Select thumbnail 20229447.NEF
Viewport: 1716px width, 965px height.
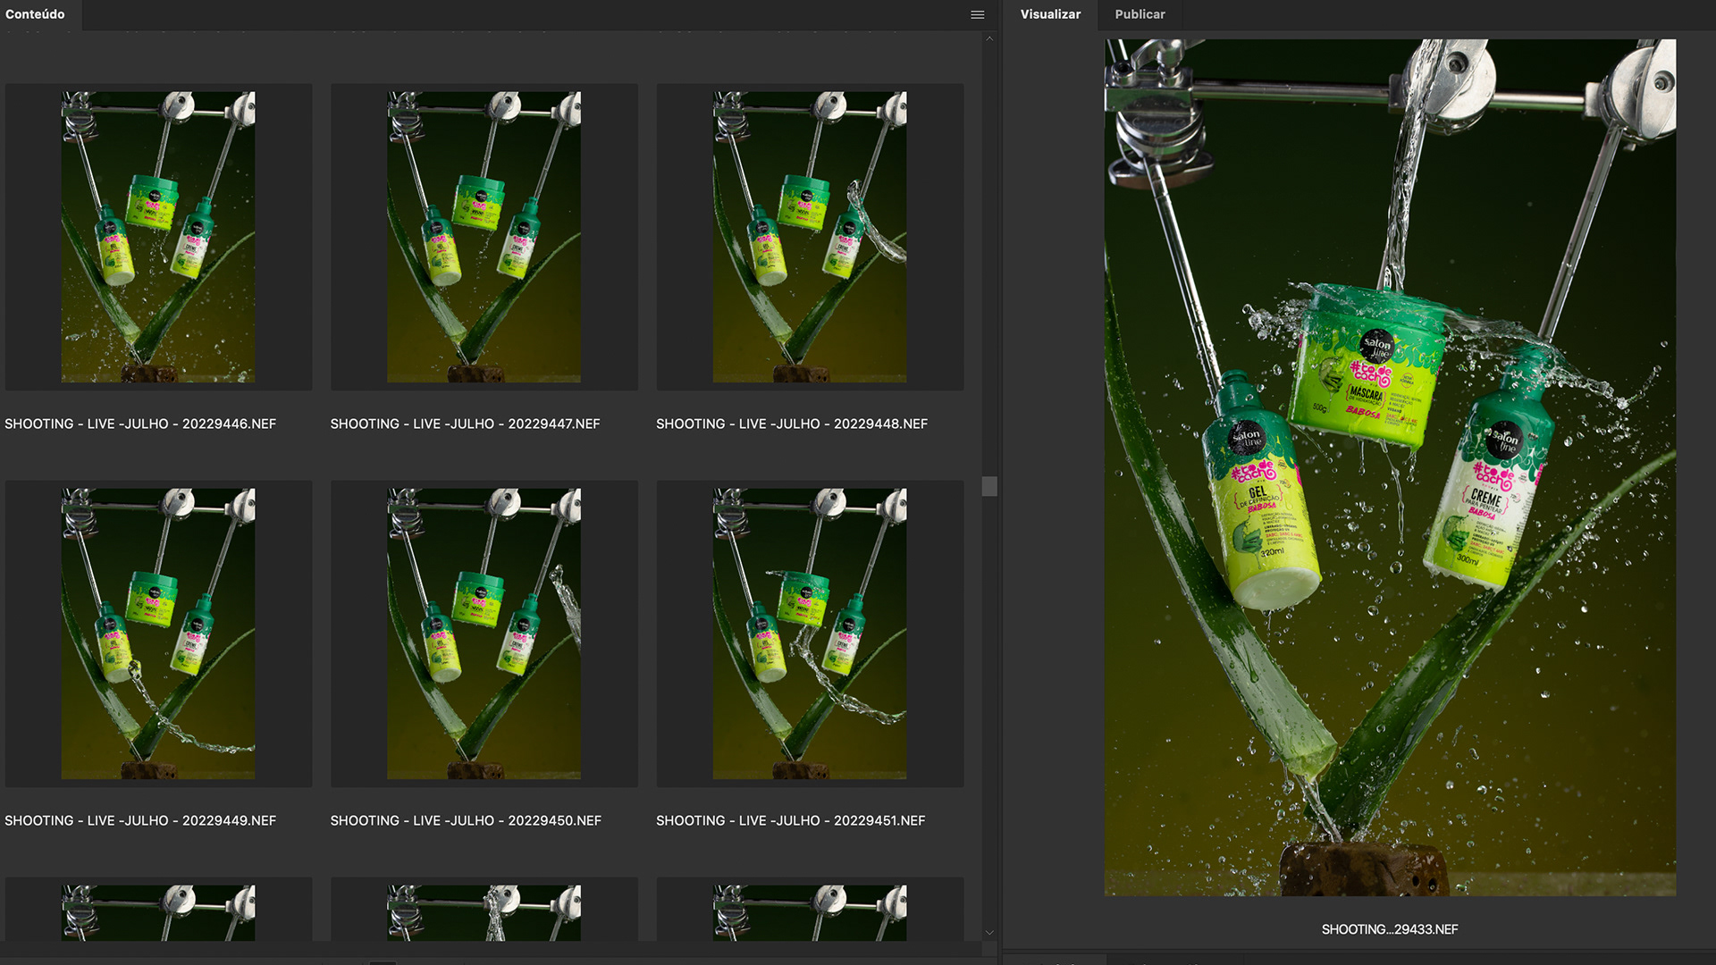(484, 237)
